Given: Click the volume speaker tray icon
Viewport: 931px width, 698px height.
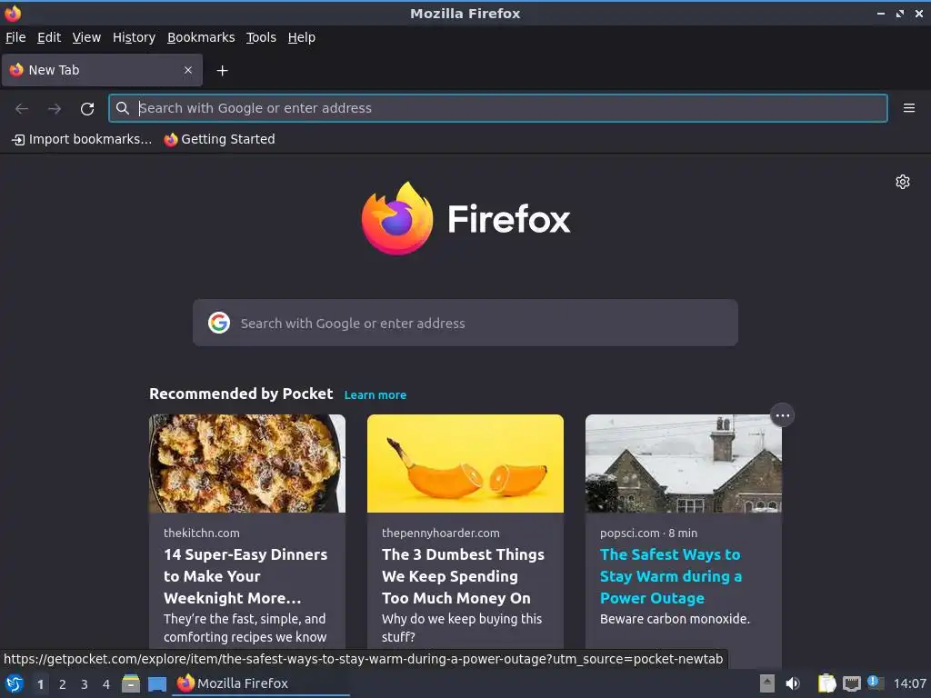Looking at the screenshot, I should (793, 683).
